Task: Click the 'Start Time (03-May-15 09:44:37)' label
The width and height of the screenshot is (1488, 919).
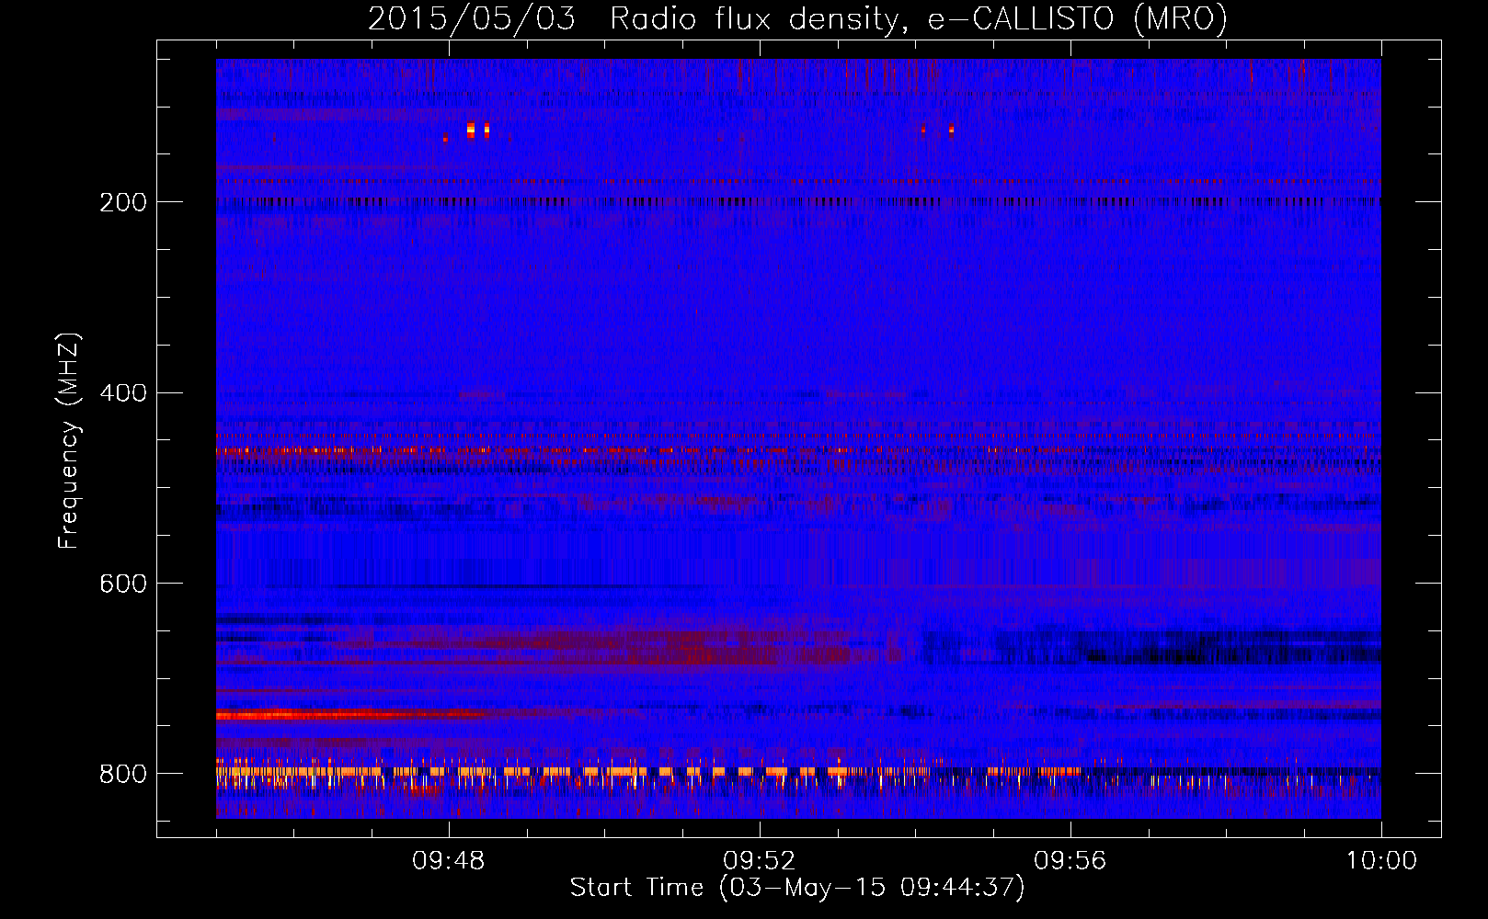Action: [797, 888]
